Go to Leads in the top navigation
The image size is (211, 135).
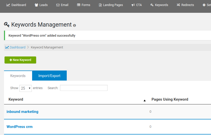(41, 5)
